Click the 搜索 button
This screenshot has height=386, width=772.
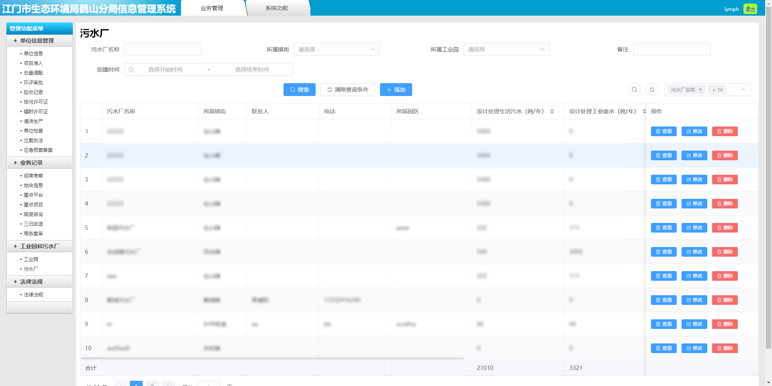300,90
